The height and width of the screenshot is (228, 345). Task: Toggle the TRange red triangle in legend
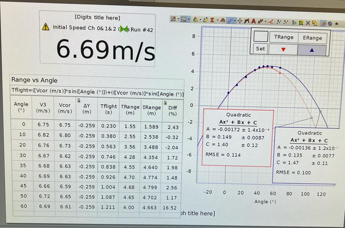(283, 50)
